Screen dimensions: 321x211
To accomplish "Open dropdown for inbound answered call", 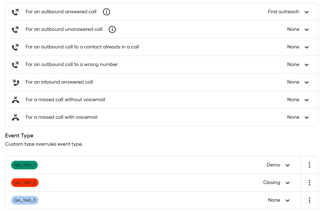I will click(307, 82).
